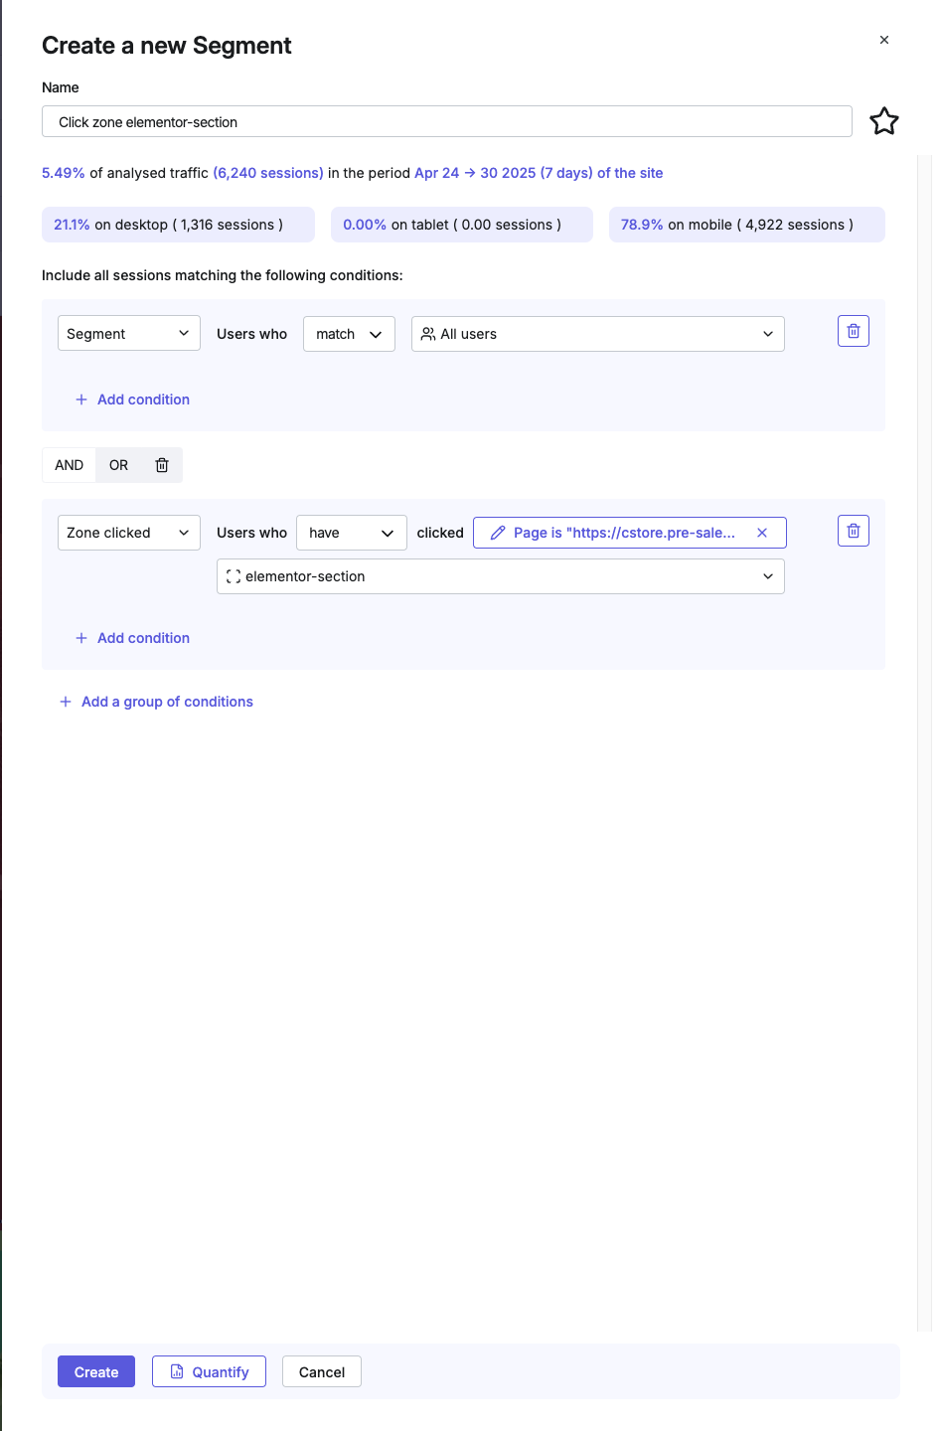Remove the AND/OR operator with trash icon
This screenshot has width=940, height=1431.
click(162, 465)
